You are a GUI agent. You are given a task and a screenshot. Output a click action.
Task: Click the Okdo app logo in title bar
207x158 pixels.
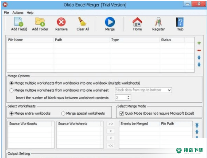point(5,5)
